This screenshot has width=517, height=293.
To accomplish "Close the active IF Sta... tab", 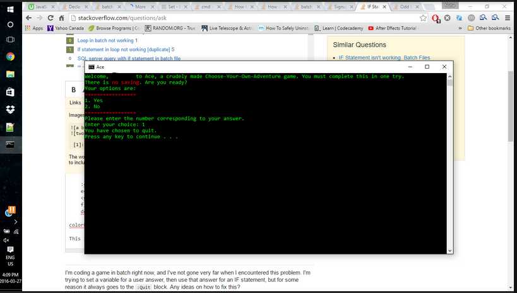I will point(384,6).
